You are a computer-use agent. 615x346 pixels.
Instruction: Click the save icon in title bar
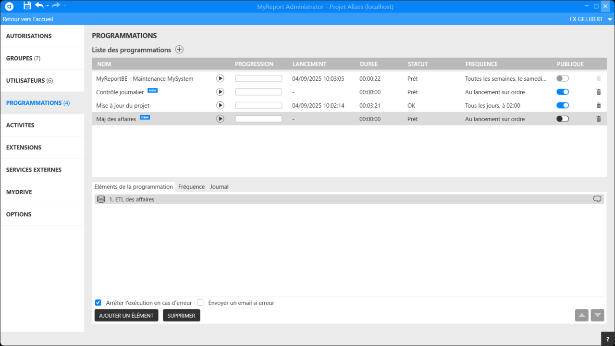coord(27,6)
